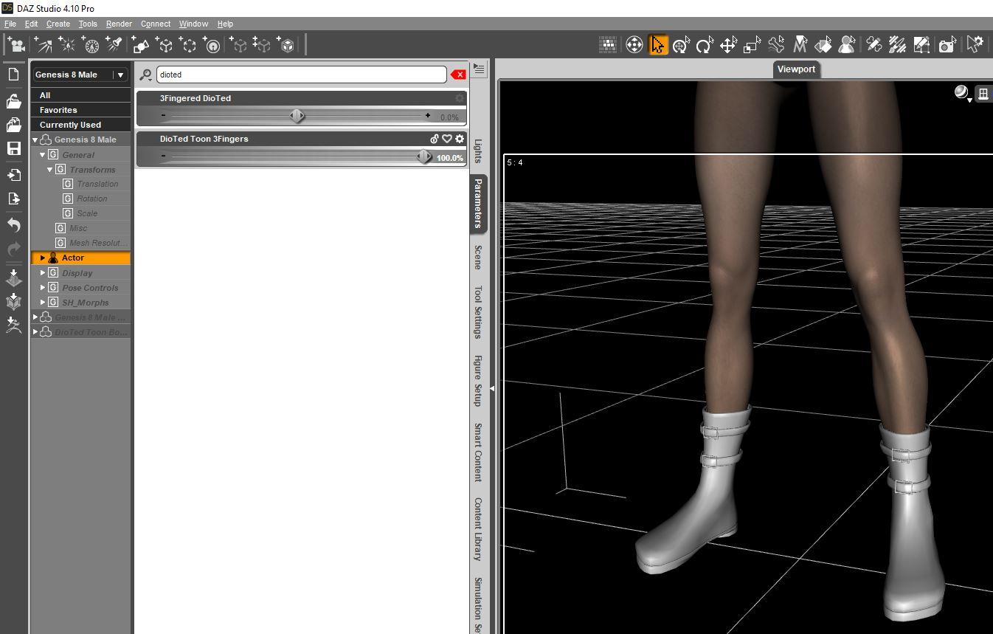Viewport: 993px width, 634px height.
Task: Click the Save scene floppy icon
Action: click(x=14, y=148)
